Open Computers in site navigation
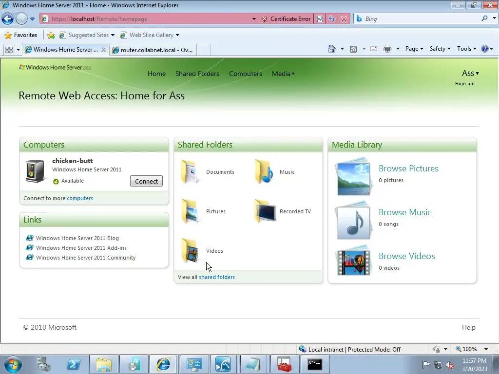 click(x=246, y=74)
